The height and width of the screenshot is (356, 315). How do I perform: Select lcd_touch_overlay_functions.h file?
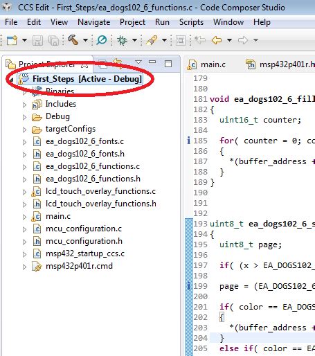tap(101, 204)
